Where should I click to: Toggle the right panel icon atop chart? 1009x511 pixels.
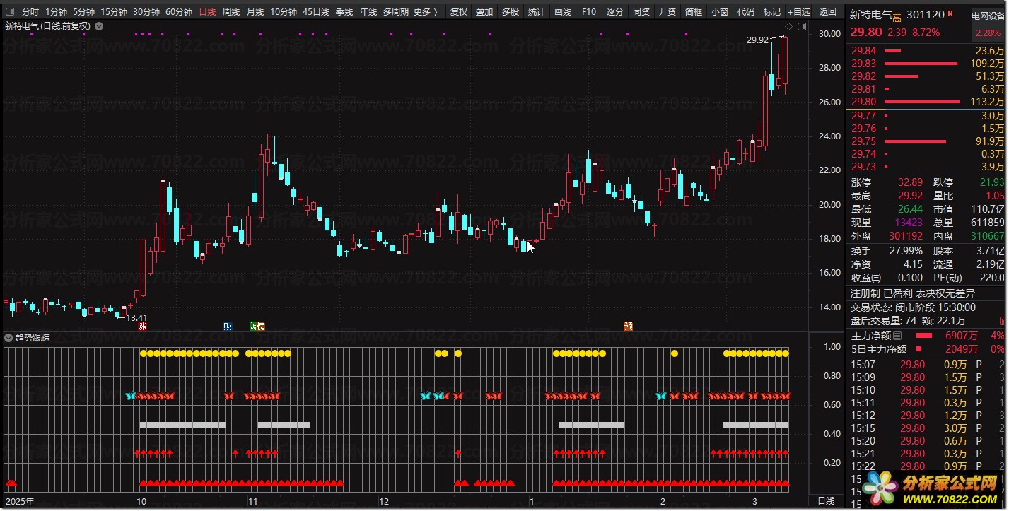pyautogui.click(x=801, y=26)
